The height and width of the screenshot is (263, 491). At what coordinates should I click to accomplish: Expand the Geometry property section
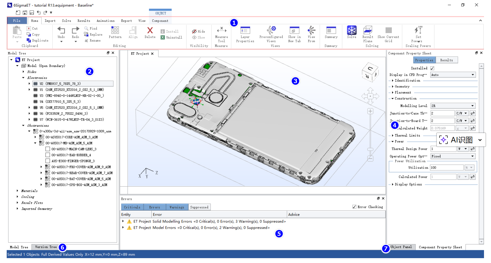click(x=393, y=87)
